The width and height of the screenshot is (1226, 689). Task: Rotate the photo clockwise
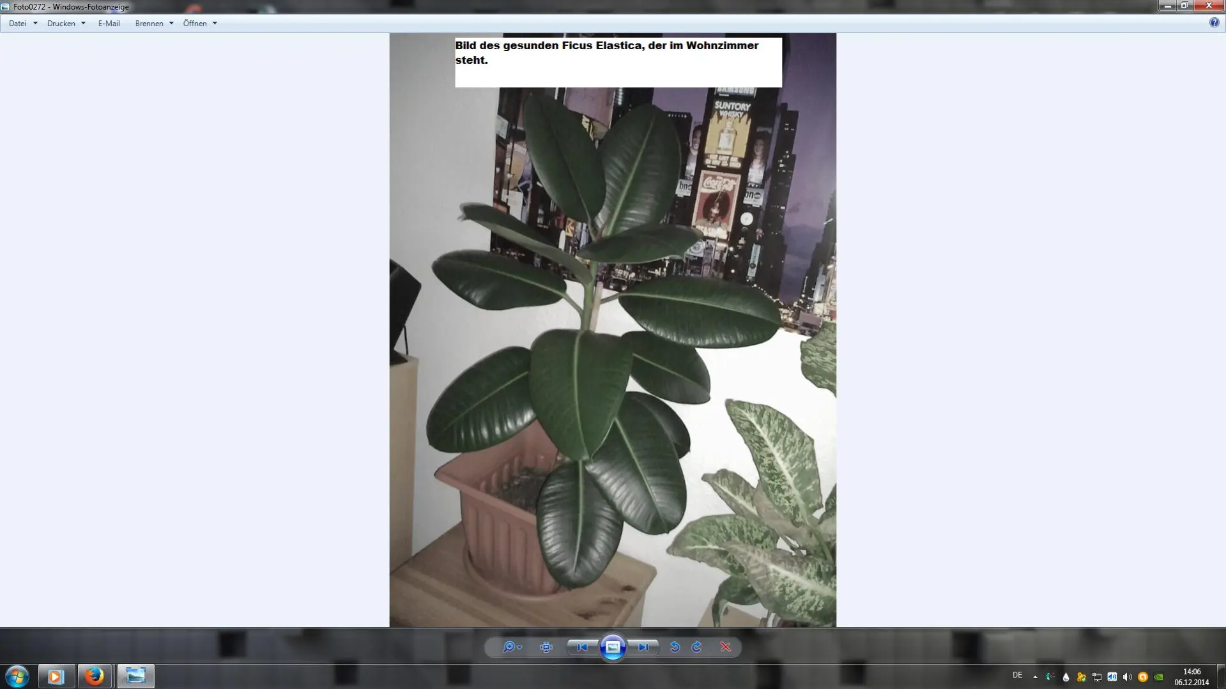click(697, 647)
